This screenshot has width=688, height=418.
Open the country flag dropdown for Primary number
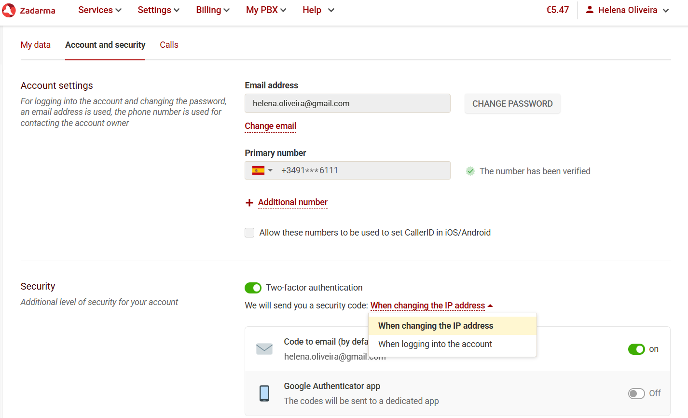pyautogui.click(x=270, y=170)
